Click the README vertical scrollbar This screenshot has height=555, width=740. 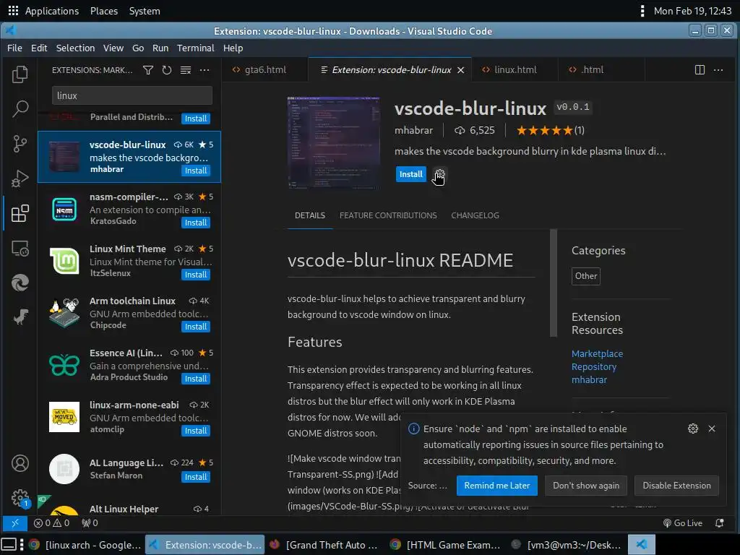(x=554, y=283)
